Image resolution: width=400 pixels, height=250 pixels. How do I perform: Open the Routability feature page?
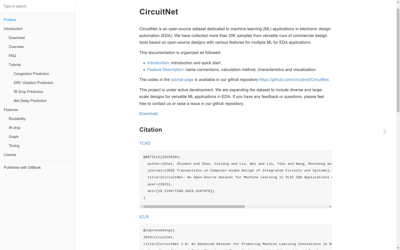coord(17,119)
